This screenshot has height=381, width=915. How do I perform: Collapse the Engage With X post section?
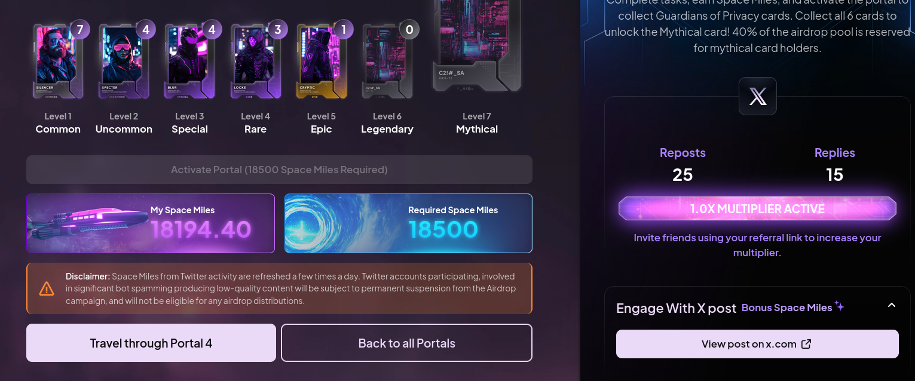[891, 305]
